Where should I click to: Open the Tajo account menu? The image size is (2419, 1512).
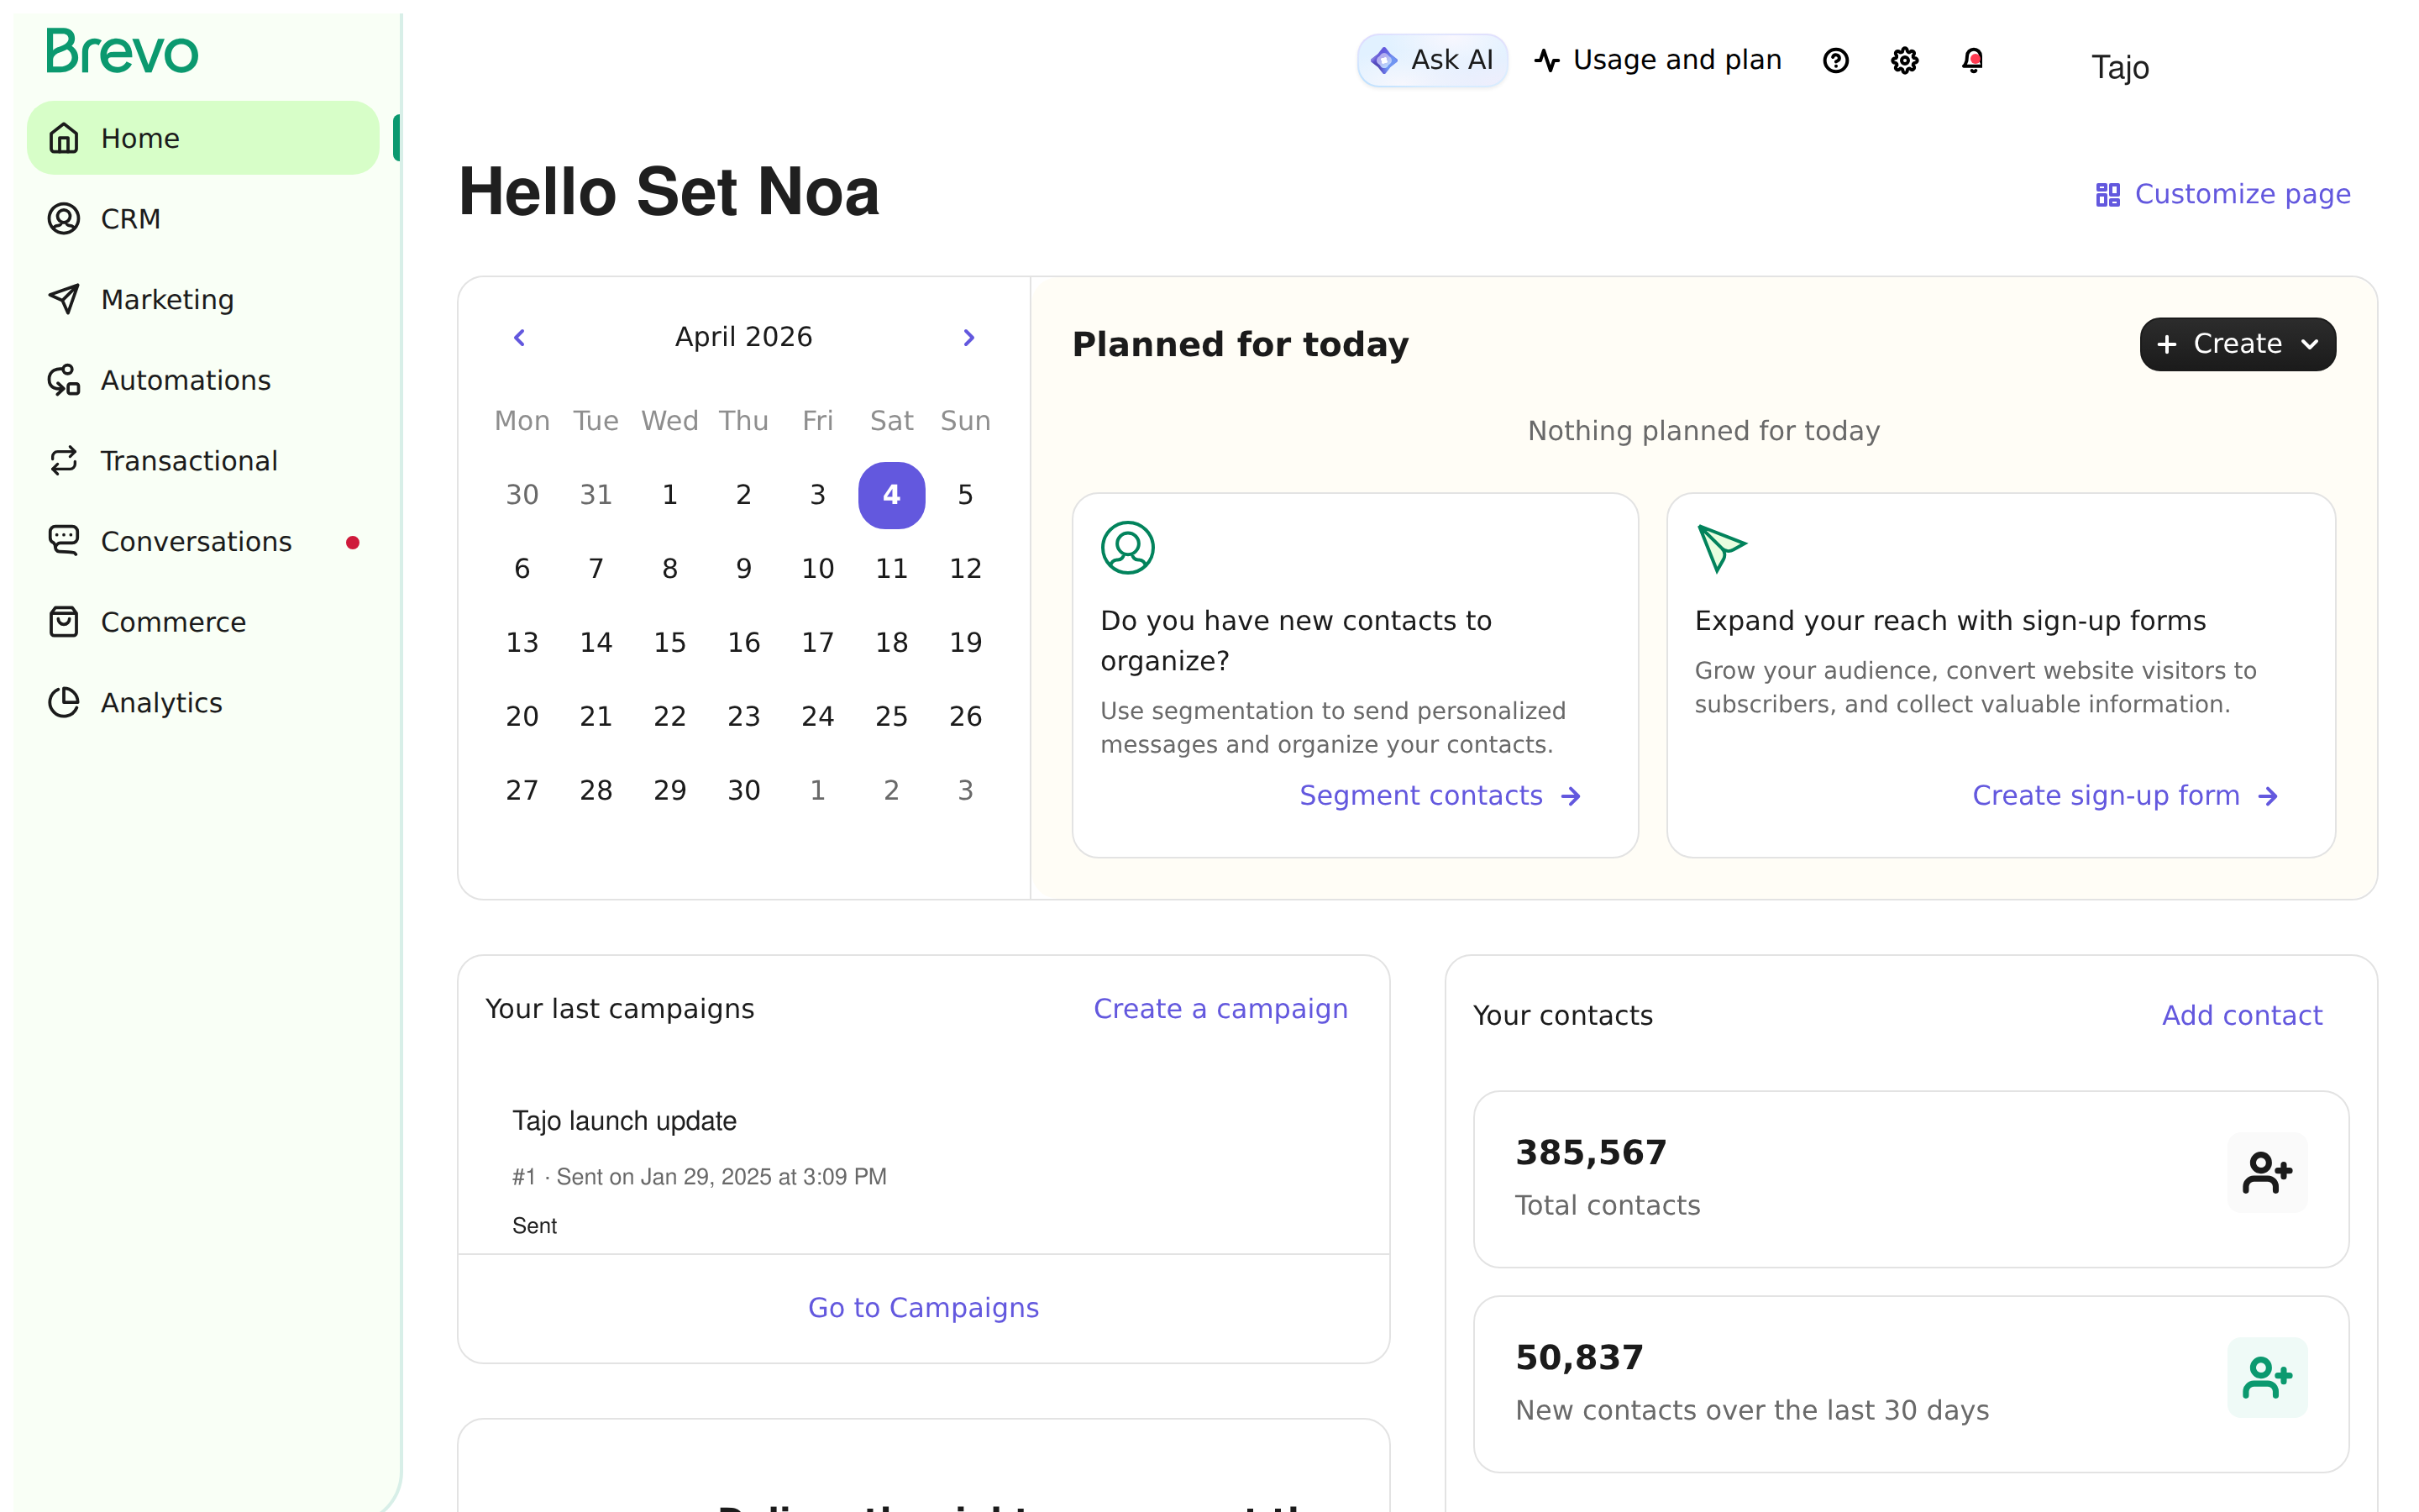[x=2119, y=67]
